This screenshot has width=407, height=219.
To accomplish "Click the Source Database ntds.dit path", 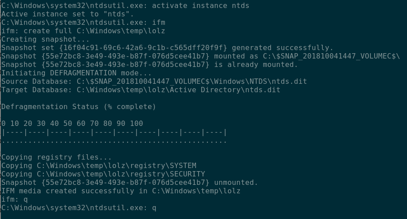I will click(x=192, y=82).
